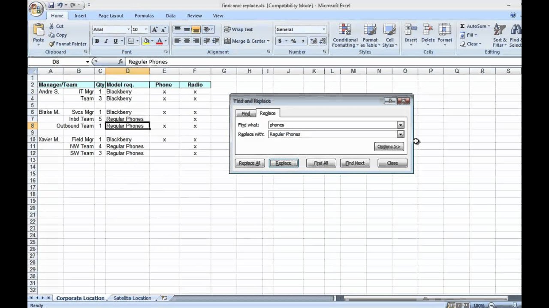Toggle Wrap Text

click(x=238, y=30)
